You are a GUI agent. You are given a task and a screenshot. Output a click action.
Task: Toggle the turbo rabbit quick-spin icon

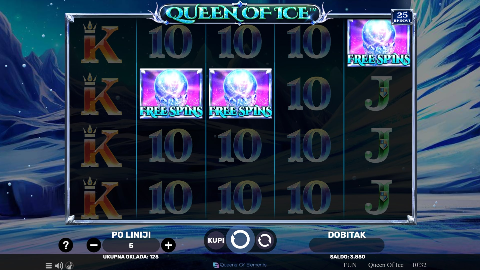70,265
